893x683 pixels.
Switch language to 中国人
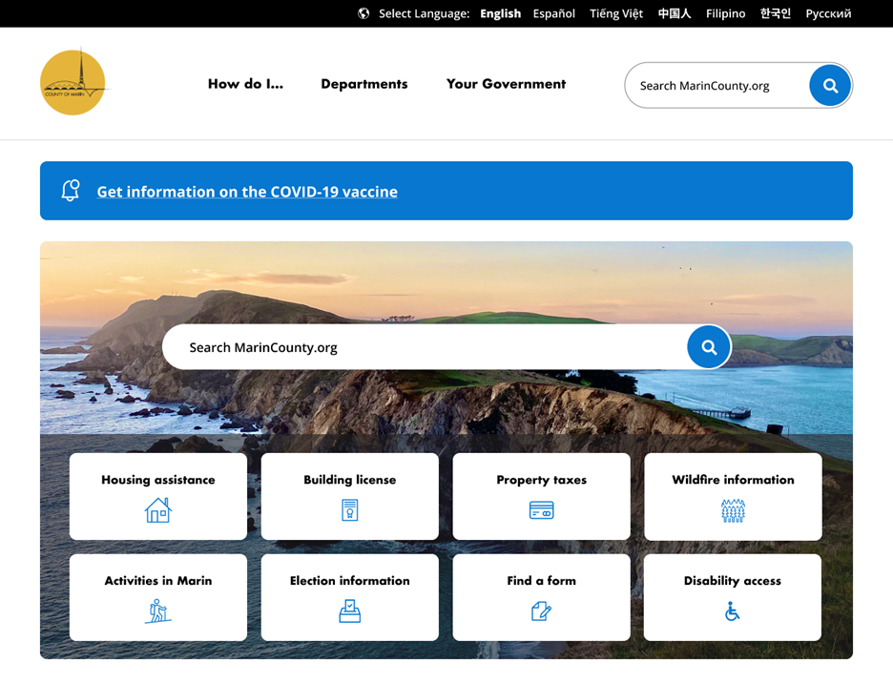[x=675, y=13]
